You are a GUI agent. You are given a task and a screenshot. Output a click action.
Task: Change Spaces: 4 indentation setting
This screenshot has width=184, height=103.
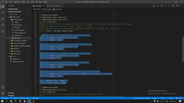tap(155, 98)
